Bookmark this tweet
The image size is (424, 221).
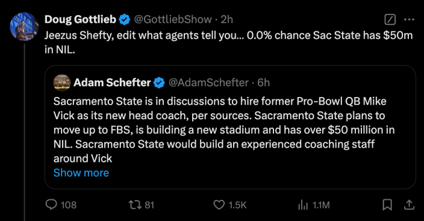[387, 205]
